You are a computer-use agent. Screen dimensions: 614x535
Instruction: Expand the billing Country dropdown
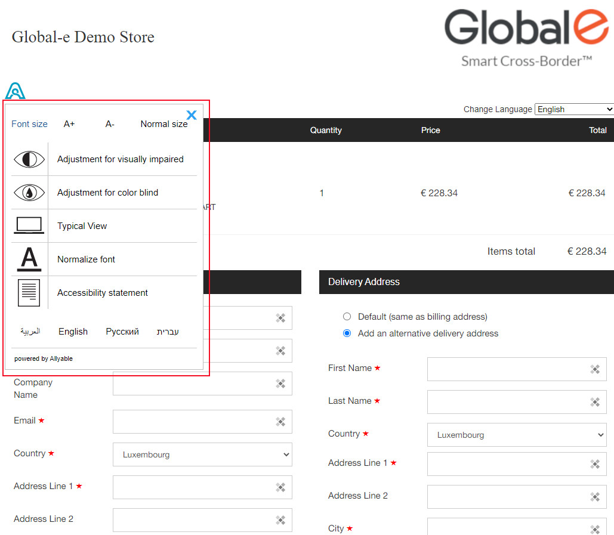pyautogui.click(x=202, y=454)
